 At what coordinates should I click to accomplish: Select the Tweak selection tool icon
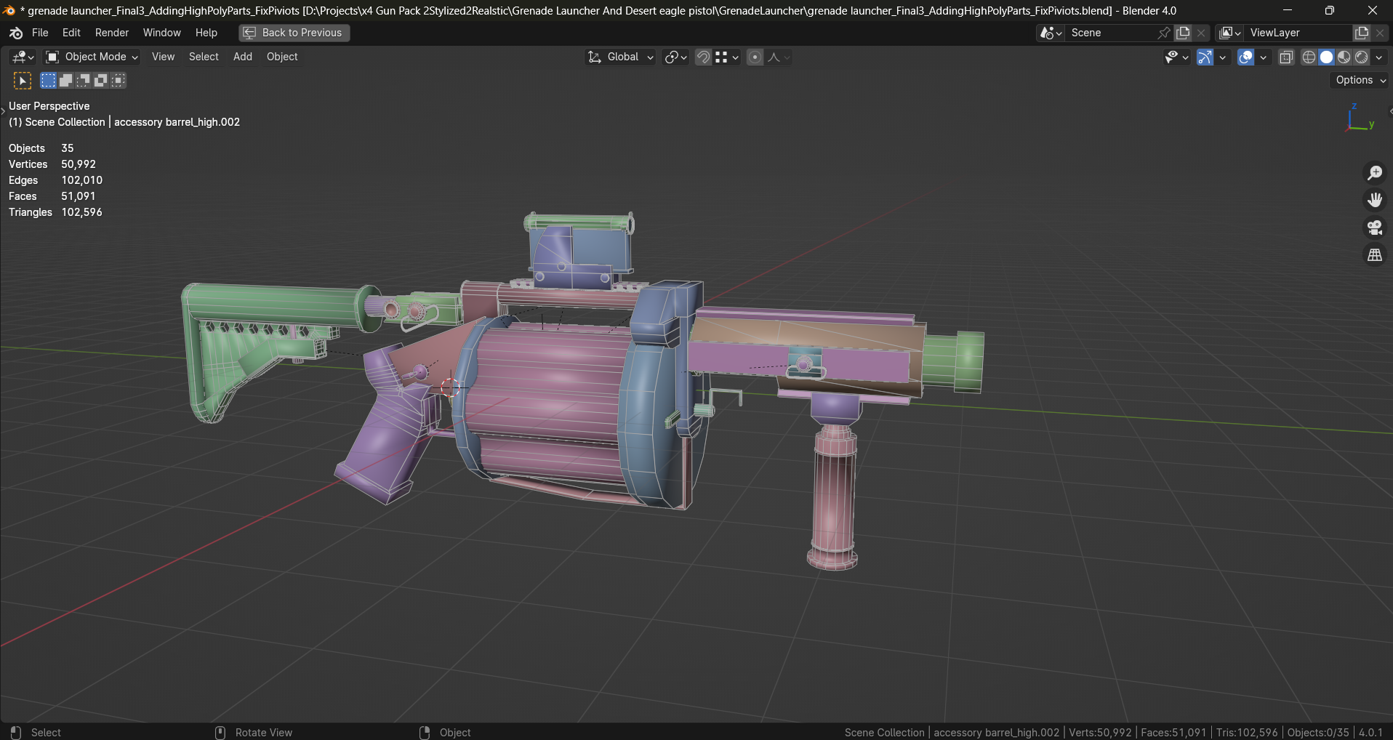point(23,81)
